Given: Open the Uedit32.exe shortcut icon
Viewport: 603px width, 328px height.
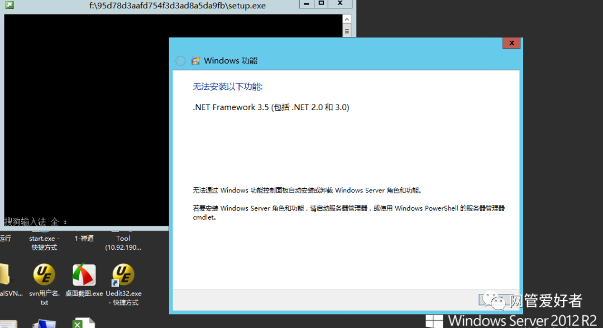Looking at the screenshot, I should coord(123,275).
